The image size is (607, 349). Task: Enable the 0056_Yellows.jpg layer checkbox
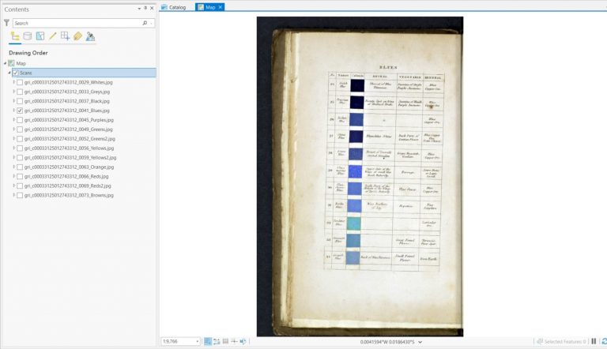20,148
